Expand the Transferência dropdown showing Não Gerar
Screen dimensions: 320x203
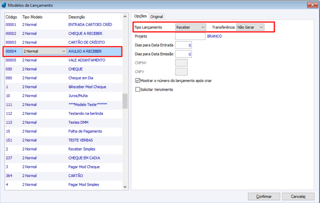click(x=250, y=27)
